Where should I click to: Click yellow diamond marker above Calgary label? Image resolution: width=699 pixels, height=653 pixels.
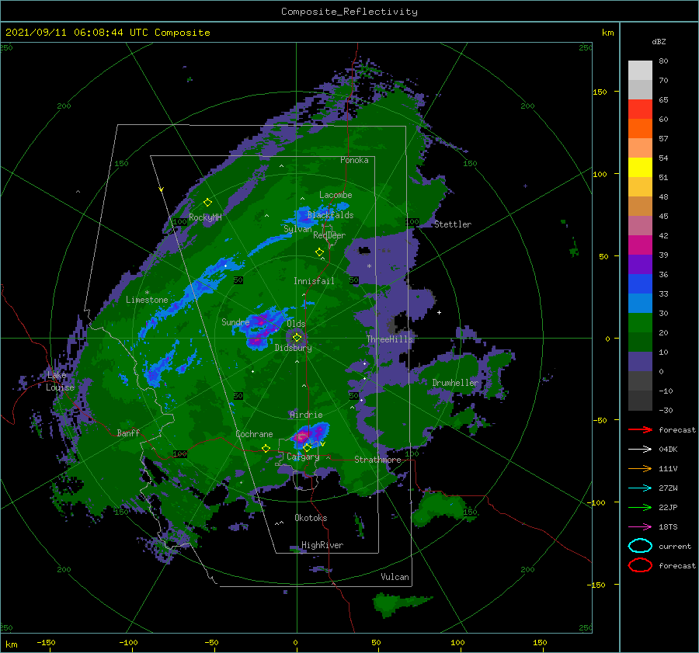(307, 447)
